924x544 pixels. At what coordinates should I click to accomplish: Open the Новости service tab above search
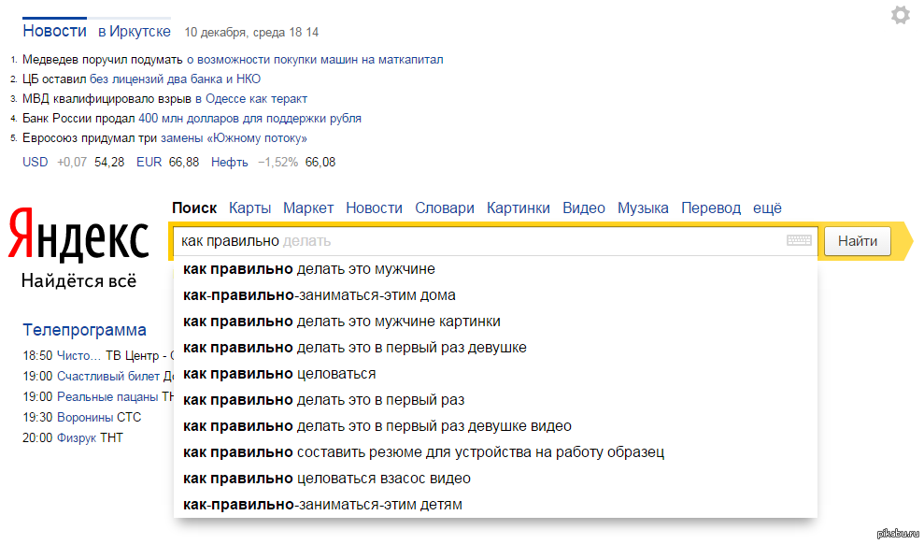tap(375, 208)
